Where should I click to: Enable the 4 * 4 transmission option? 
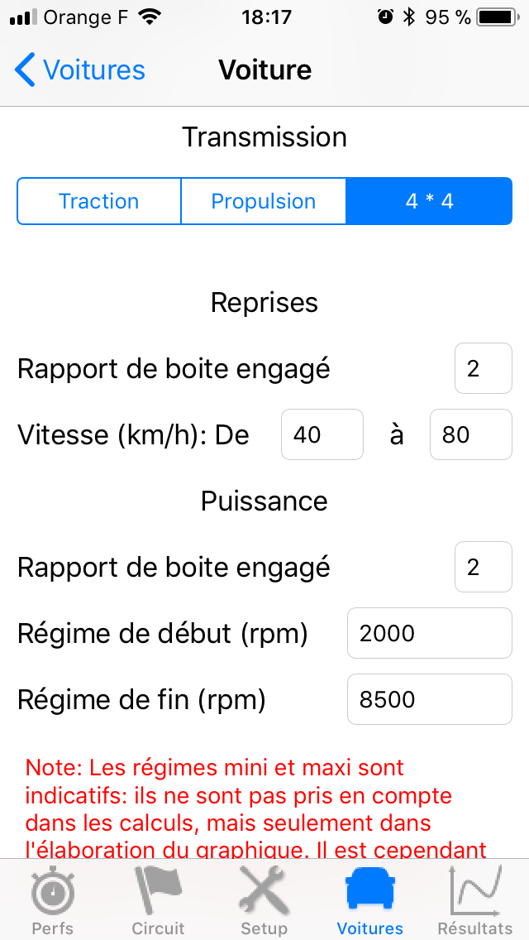[x=429, y=201]
